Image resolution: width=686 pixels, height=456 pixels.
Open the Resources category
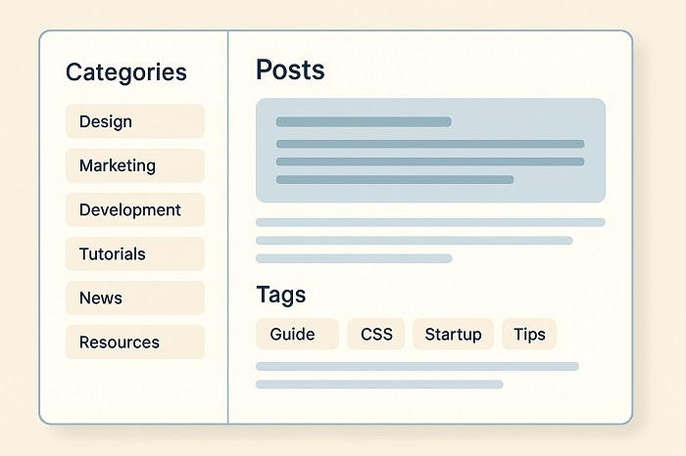click(x=135, y=342)
